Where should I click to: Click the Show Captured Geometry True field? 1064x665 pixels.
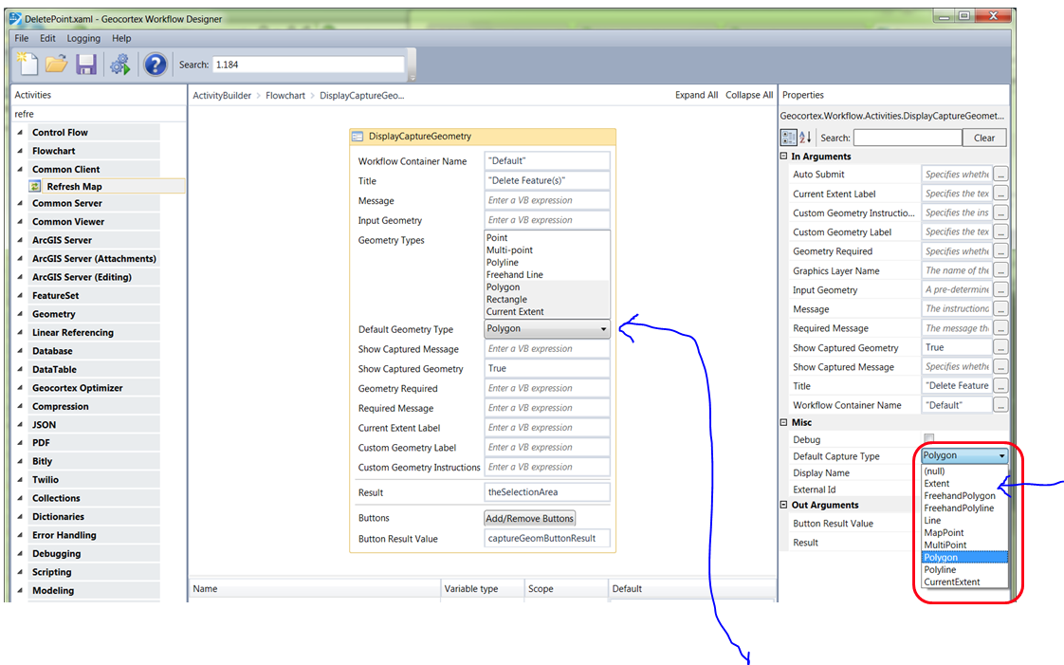(547, 368)
